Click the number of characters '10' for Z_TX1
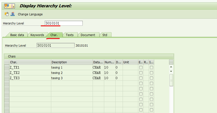The image size is (217, 113). click(110, 68)
